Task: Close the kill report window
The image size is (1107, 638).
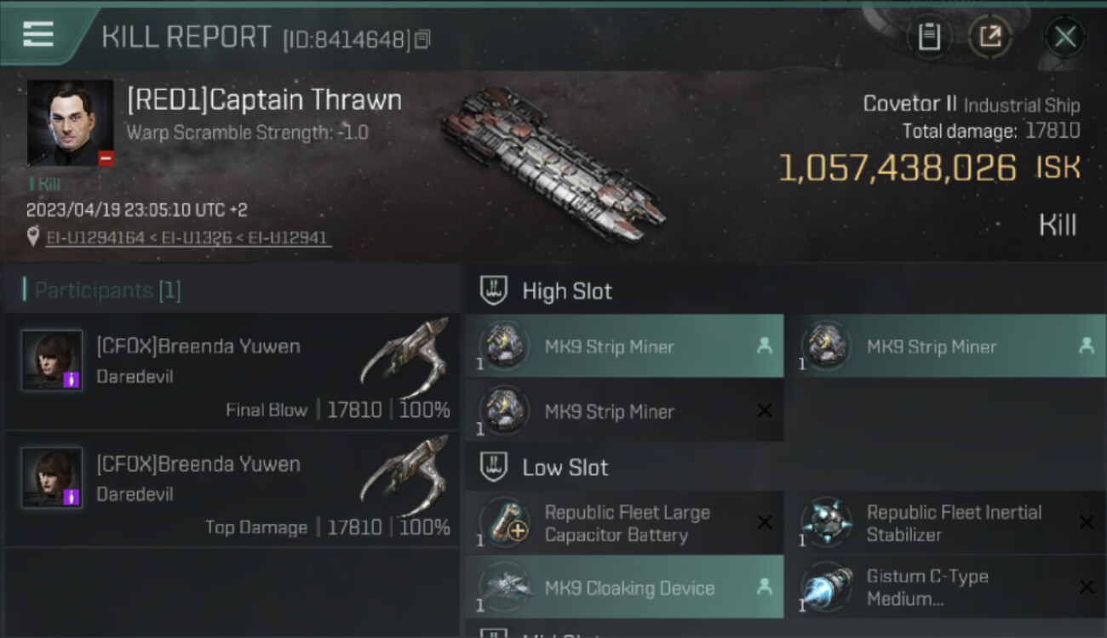Action: (x=1064, y=37)
